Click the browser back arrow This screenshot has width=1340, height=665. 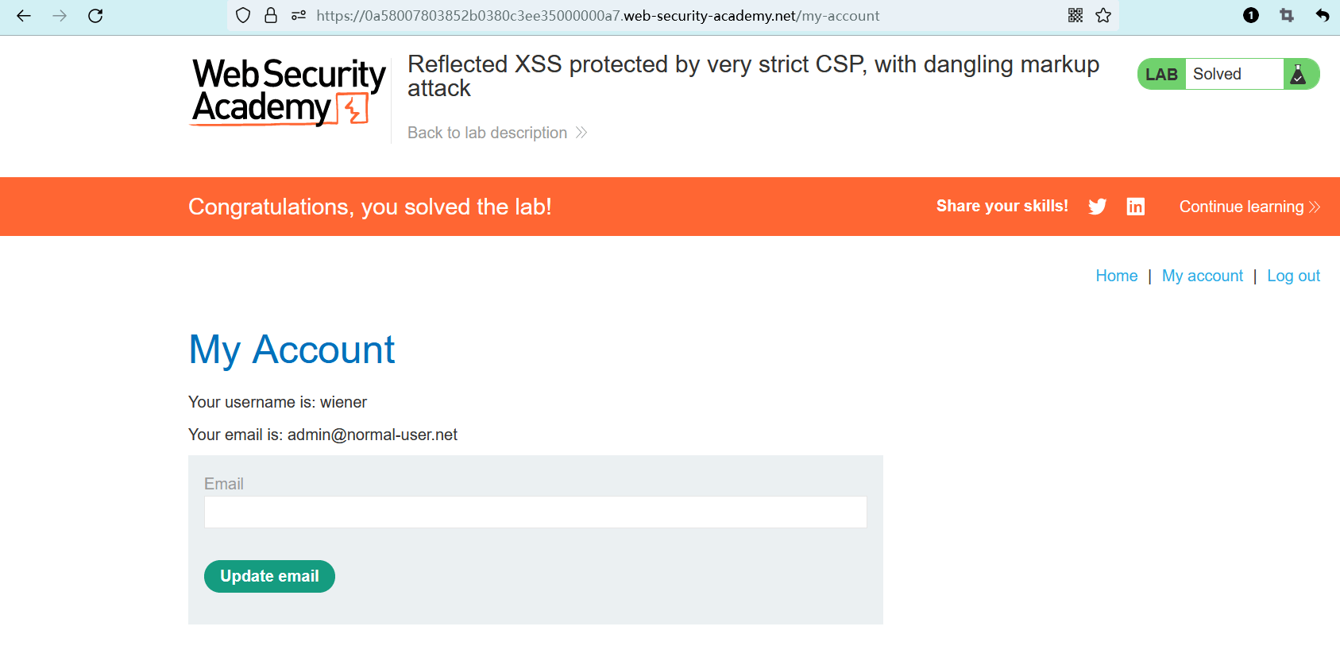(x=24, y=16)
